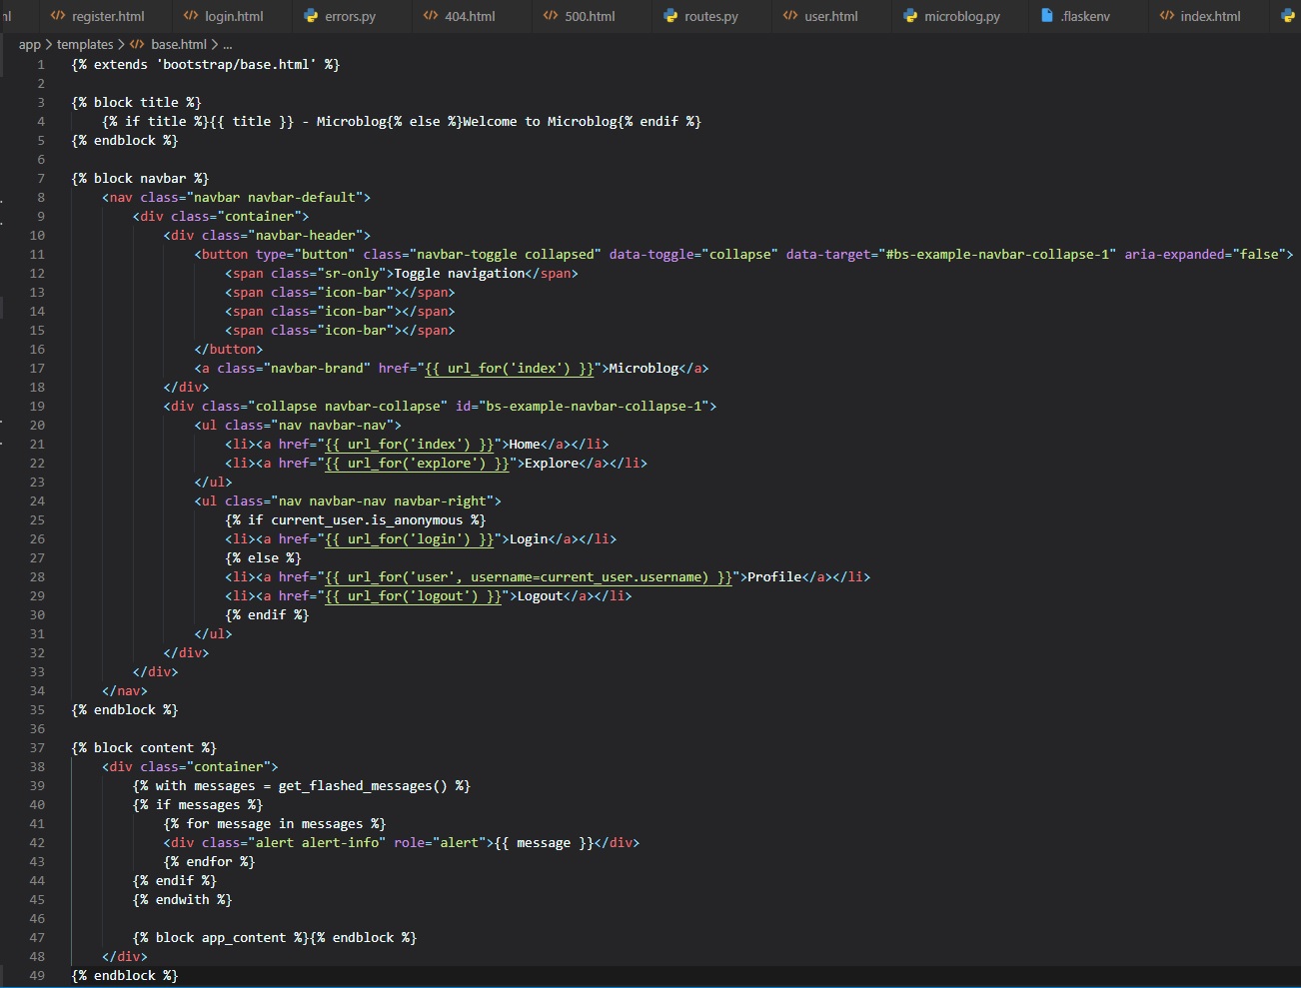Click the Python icon on routes.py tab
The image size is (1301, 988).
click(670, 16)
